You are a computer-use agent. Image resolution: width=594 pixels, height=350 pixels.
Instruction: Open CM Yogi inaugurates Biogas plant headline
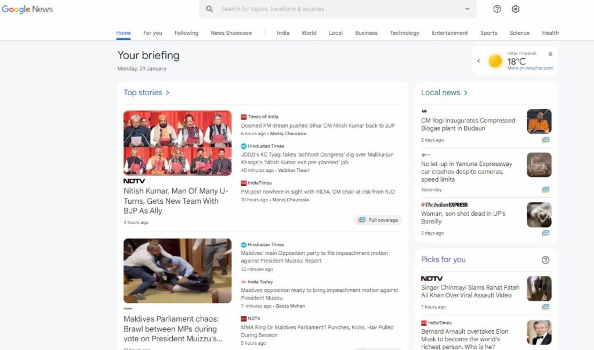(x=468, y=124)
